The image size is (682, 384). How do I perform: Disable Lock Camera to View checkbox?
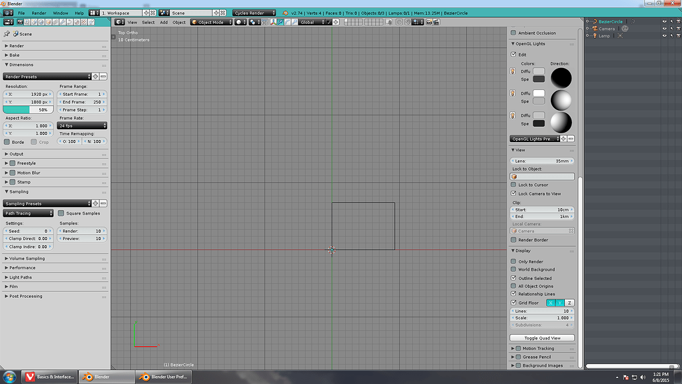click(513, 193)
